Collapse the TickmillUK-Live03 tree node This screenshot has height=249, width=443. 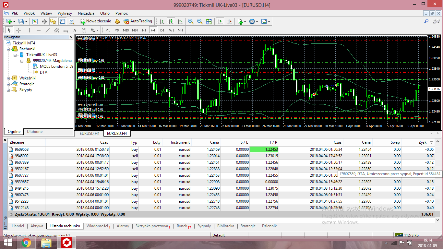pos(15,55)
